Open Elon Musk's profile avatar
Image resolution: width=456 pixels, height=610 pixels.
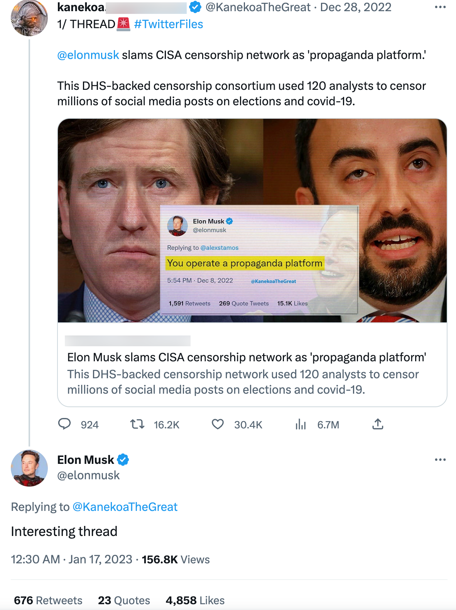(29, 468)
